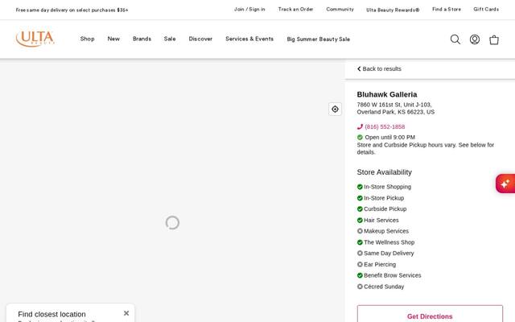Click the locate-me crosshair map button
This screenshot has width=515, height=322.
pos(335,109)
